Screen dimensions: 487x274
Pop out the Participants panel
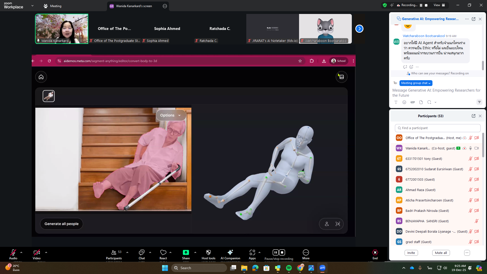[x=473, y=116]
